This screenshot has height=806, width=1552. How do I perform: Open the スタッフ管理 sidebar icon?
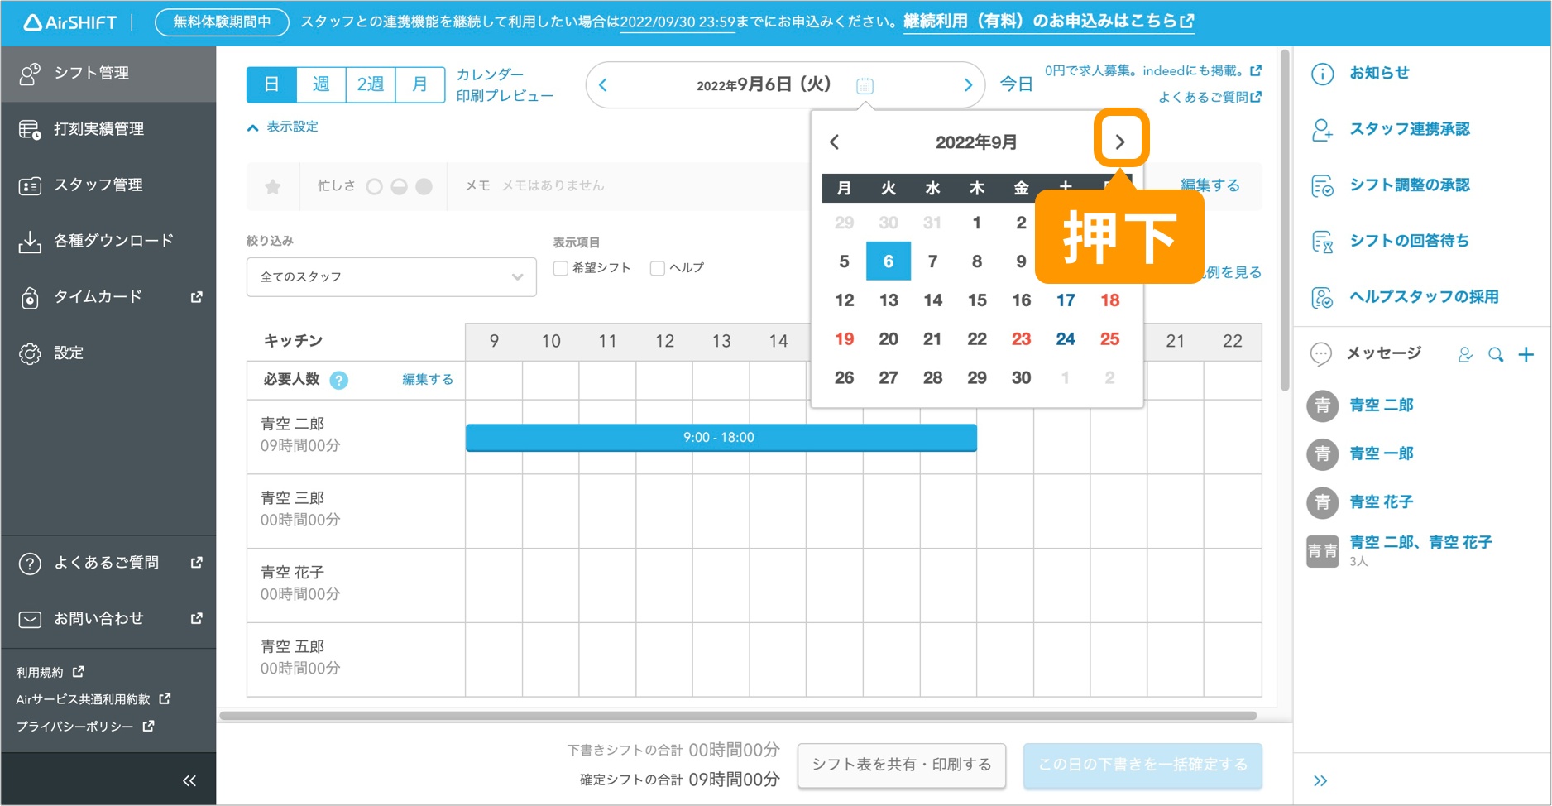tap(30, 185)
